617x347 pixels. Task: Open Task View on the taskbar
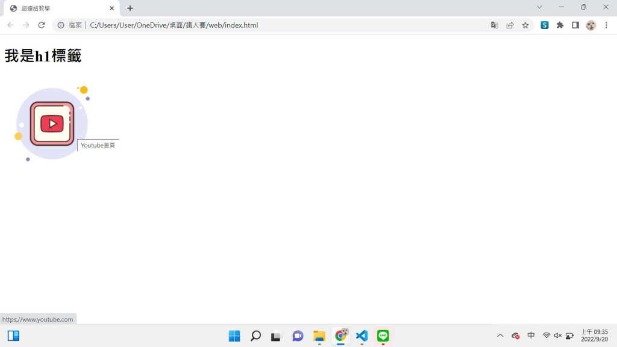[276, 336]
